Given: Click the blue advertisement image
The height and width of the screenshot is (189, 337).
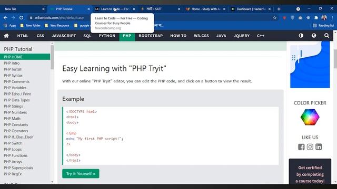Looking at the screenshot, I should [310, 65].
